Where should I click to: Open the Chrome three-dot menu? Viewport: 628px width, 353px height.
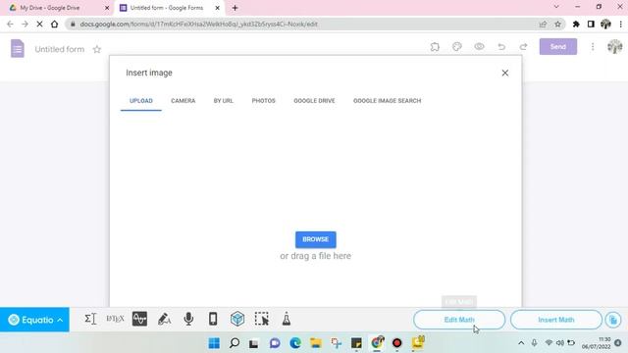pyautogui.click(x=621, y=24)
